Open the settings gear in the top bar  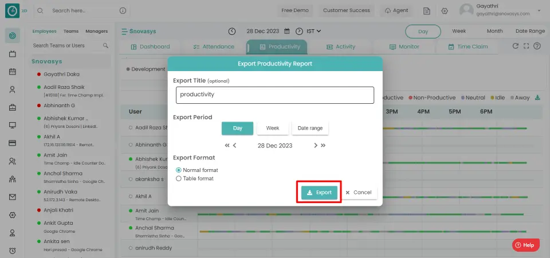coord(445,11)
